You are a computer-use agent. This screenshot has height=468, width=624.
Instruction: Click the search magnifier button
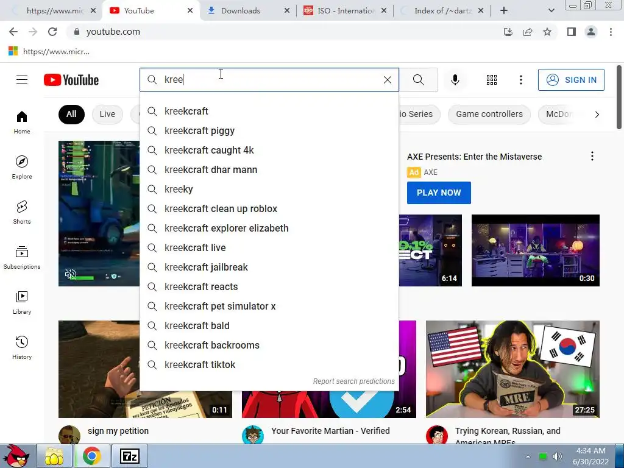click(x=418, y=80)
